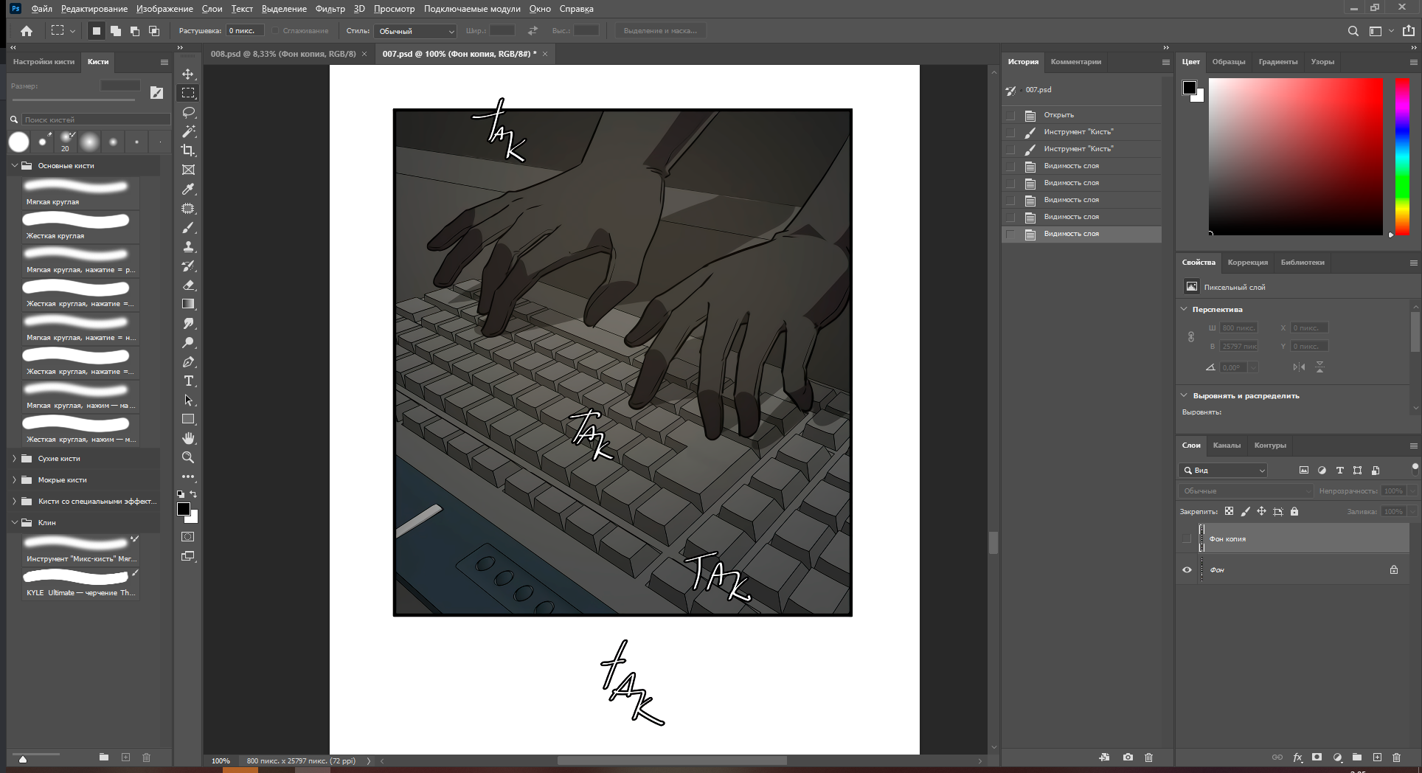Screen dimensions: 1422x773
Task: Open the Фильтр menu
Action: [x=330, y=9]
